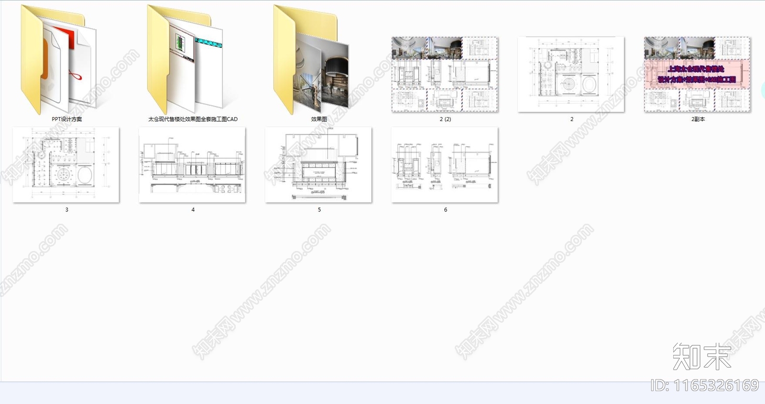
Task: Select the pink banner thumbnail named 2副本
Action: [698, 74]
